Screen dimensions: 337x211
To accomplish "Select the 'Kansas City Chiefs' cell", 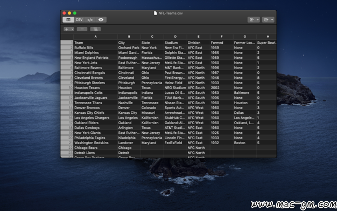I will [x=95, y=113].
